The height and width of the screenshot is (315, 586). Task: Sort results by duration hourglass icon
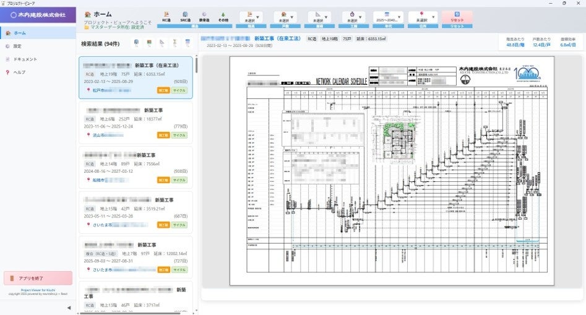pyautogui.click(x=175, y=43)
